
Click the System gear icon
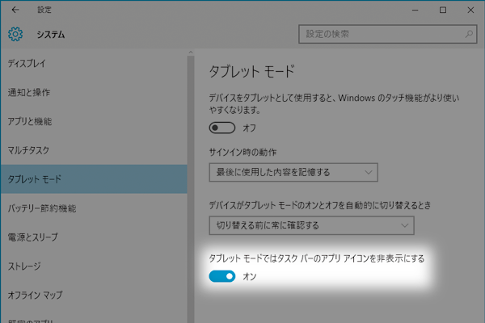(15, 34)
